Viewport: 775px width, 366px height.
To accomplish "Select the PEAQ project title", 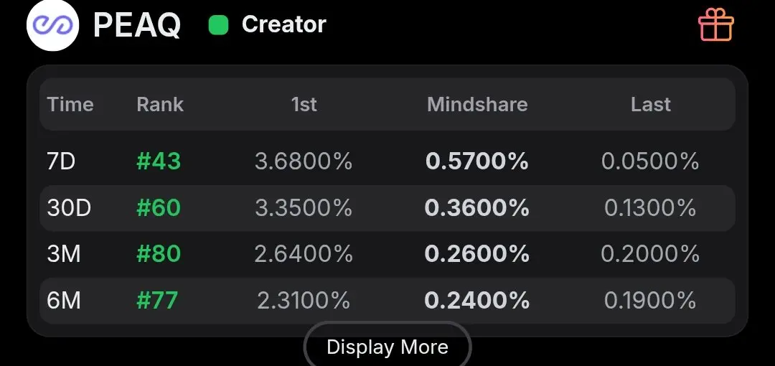I will pos(137,24).
